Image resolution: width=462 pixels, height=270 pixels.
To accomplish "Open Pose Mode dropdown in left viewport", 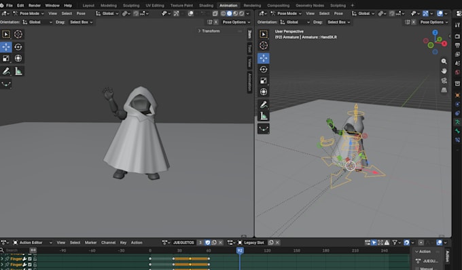I will (x=29, y=14).
